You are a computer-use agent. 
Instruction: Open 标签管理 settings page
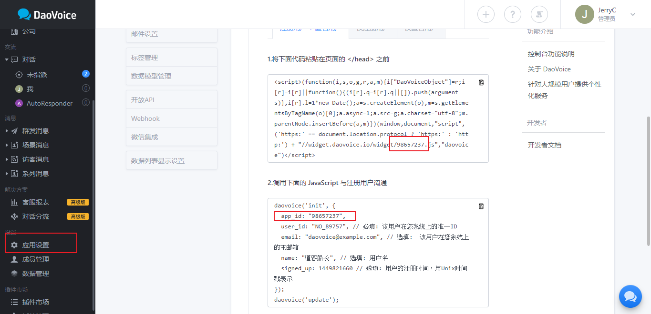click(x=145, y=58)
